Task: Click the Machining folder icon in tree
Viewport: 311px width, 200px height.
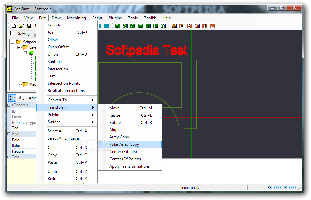Action: [x=25, y=84]
